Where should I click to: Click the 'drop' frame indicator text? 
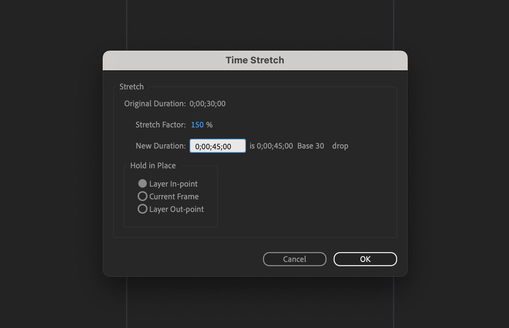pos(340,146)
